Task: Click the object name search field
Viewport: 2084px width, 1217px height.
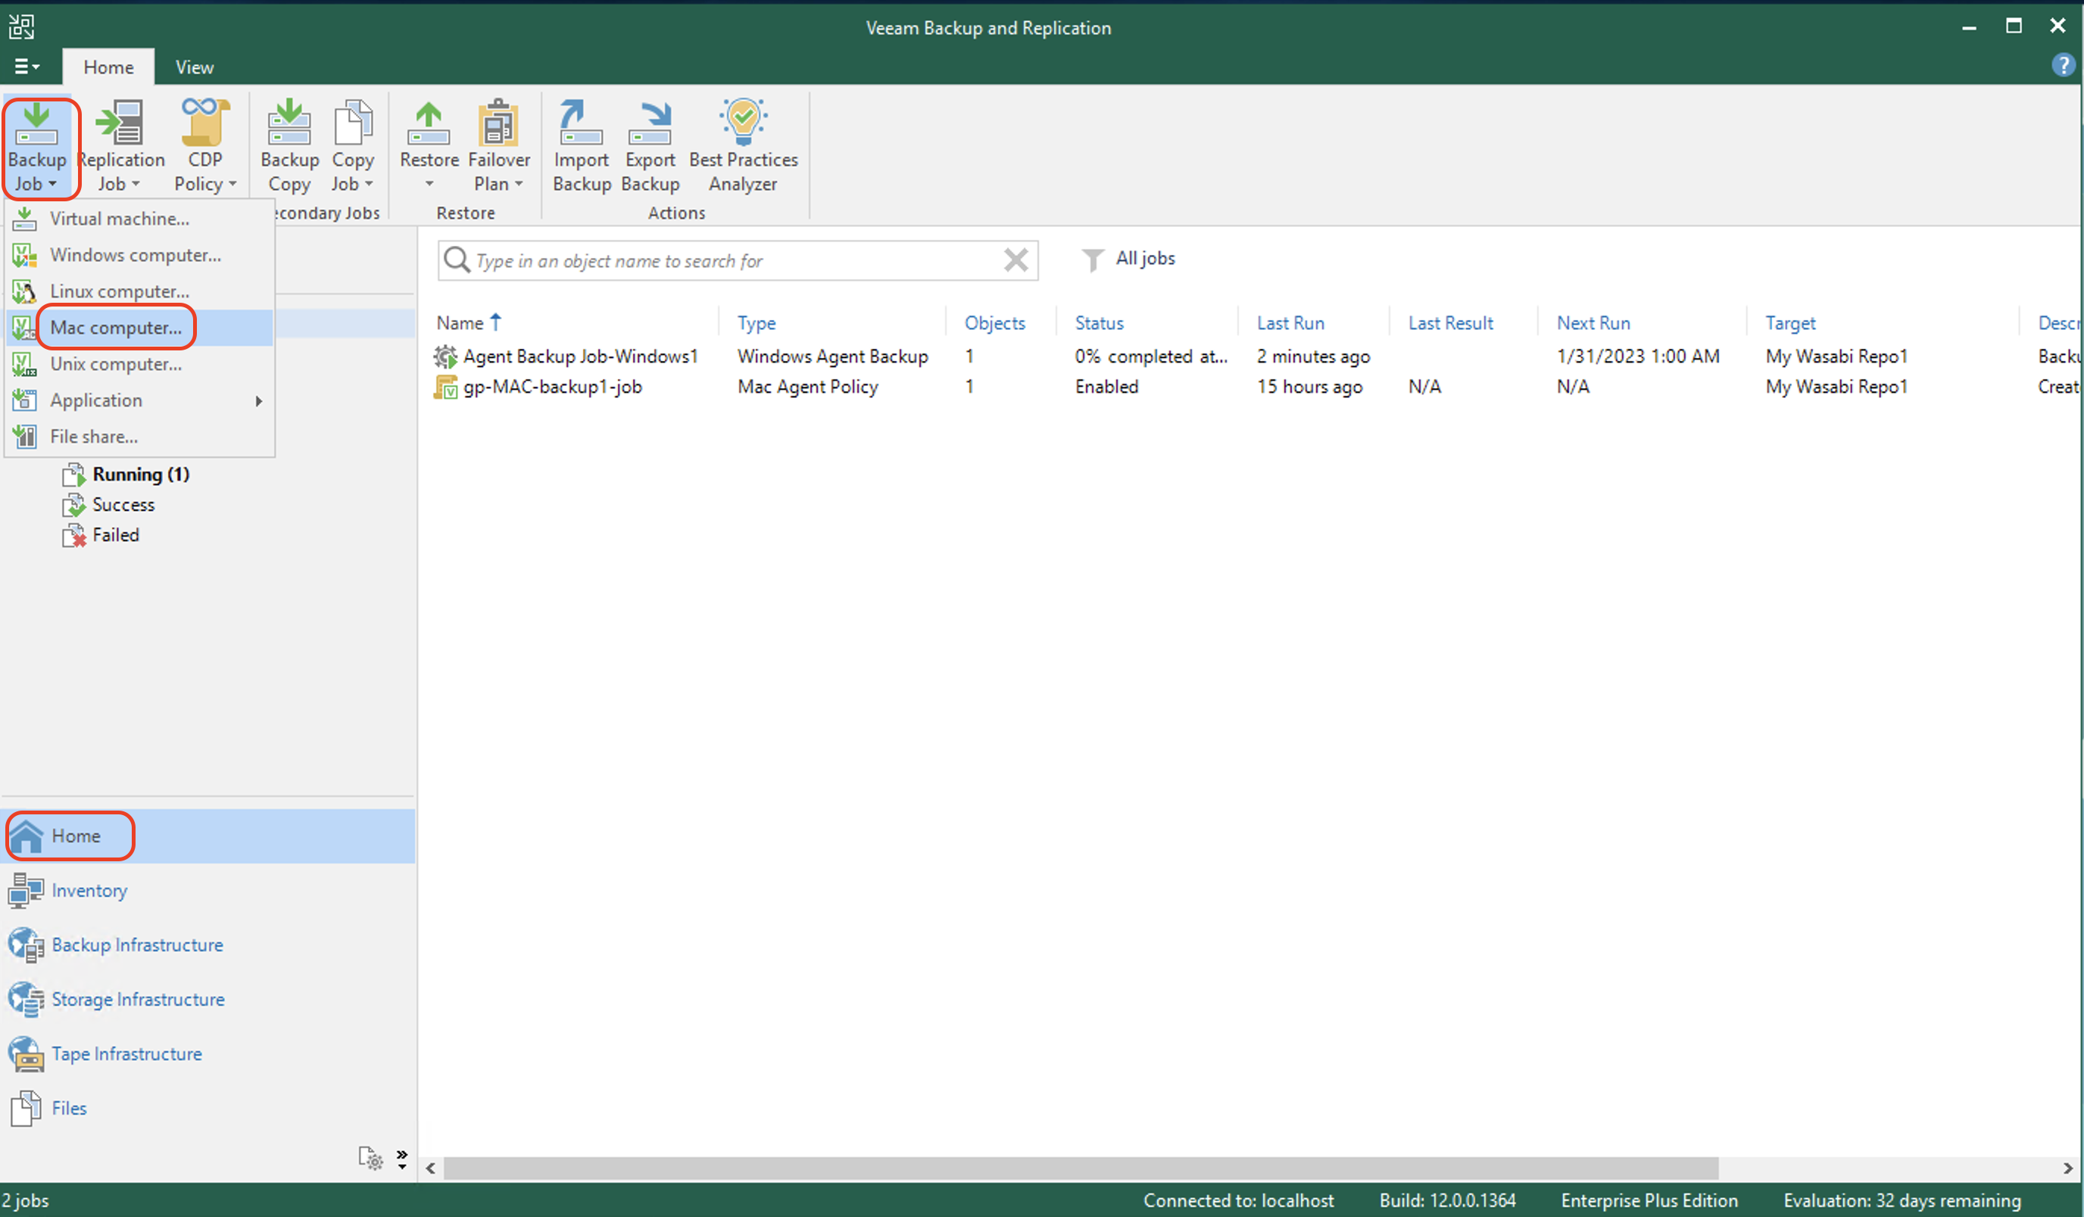Action: (736, 260)
